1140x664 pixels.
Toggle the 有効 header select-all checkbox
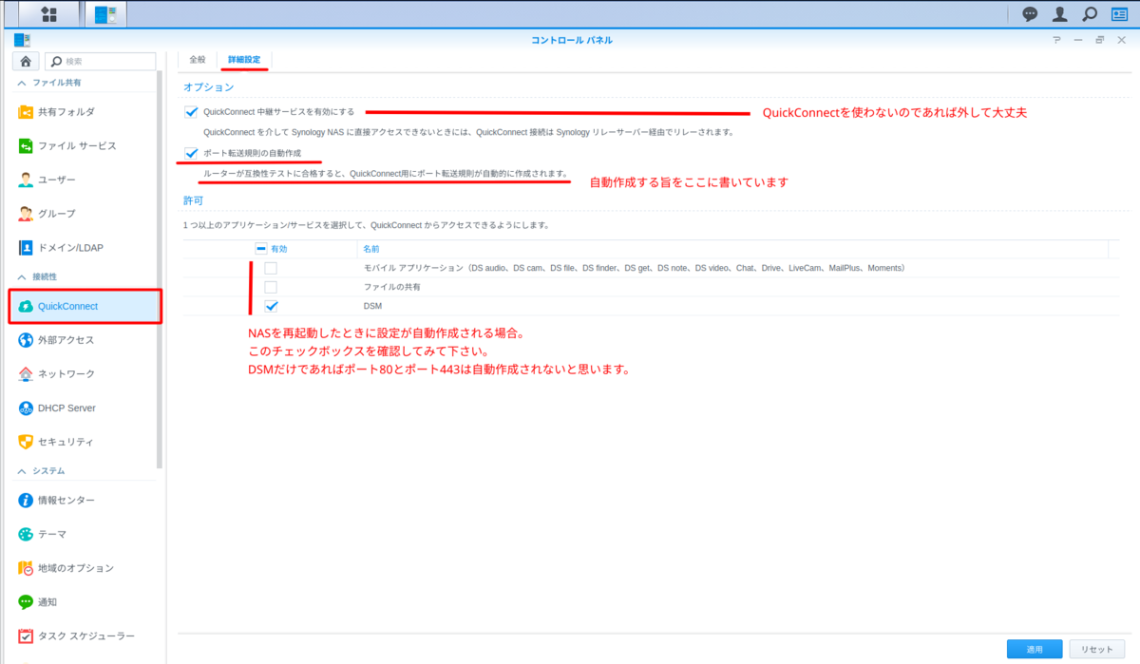[x=261, y=249]
